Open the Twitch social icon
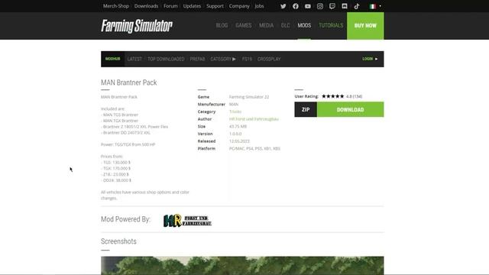 [332, 6]
